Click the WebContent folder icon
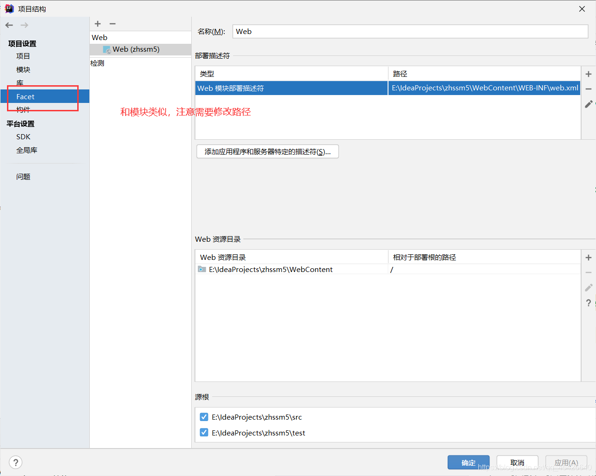The width and height of the screenshot is (596, 476). point(202,269)
